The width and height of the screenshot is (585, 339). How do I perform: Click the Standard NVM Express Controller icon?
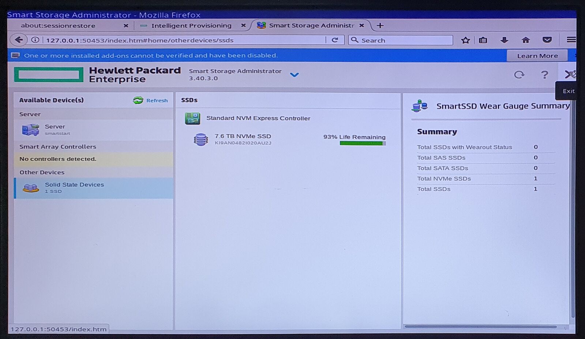tap(192, 118)
